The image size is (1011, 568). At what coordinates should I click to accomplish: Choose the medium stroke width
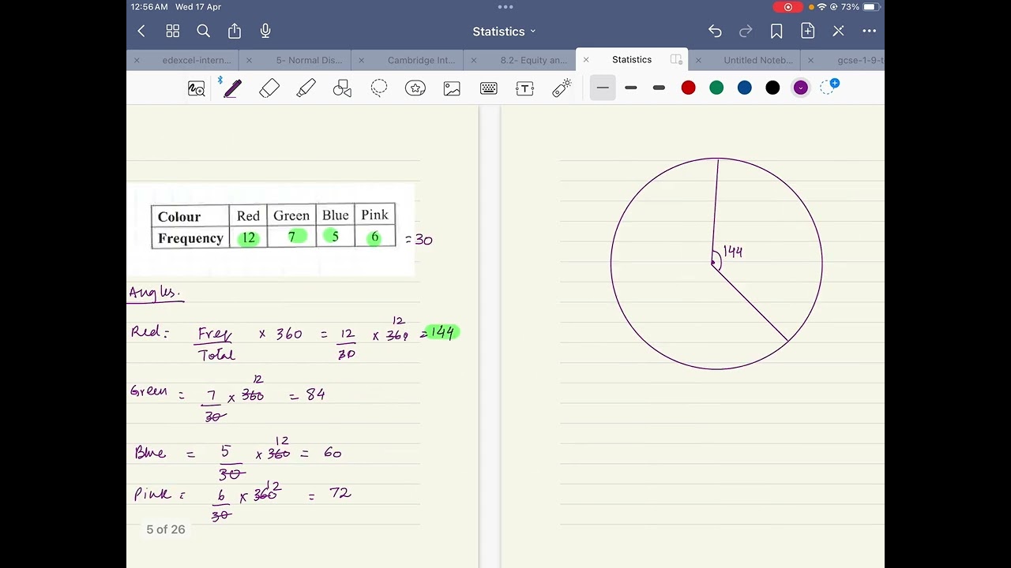630,88
